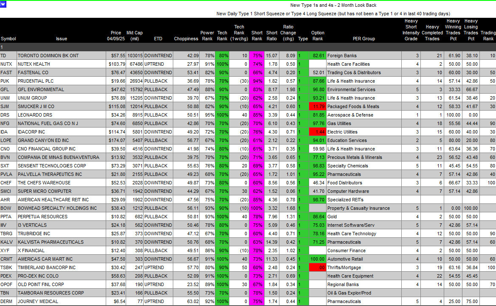Click the green 100.00 option rank cell

coord(317,259)
